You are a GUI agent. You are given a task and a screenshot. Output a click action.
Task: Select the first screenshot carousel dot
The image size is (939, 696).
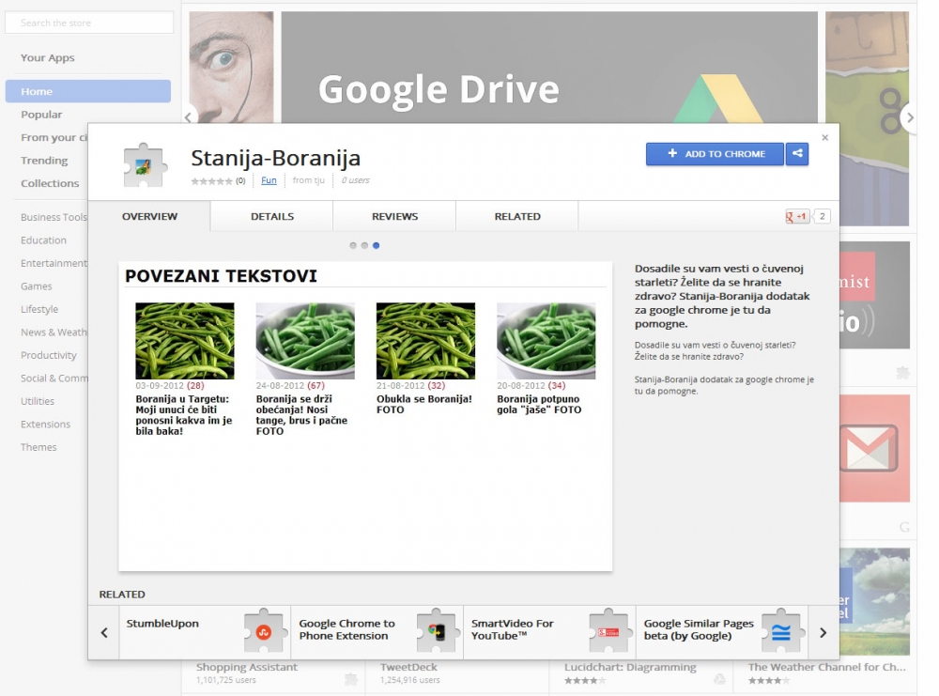coord(353,245)
